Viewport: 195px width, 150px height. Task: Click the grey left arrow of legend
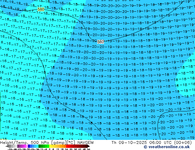pyautogui.click(x=7, y=146)
